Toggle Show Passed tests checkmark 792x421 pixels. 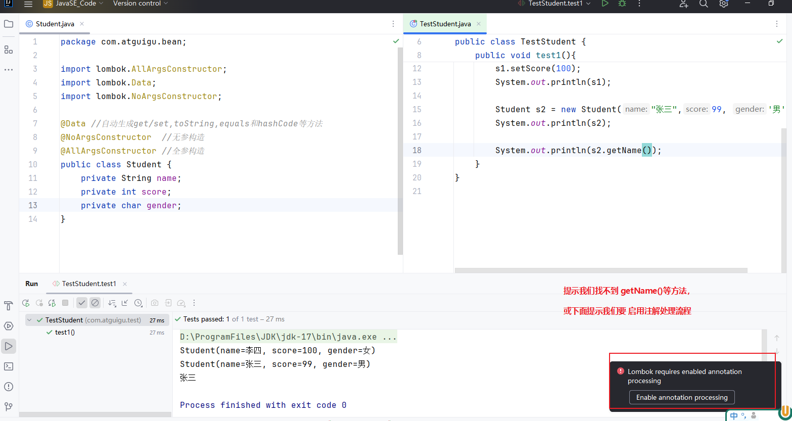[82, 303]
